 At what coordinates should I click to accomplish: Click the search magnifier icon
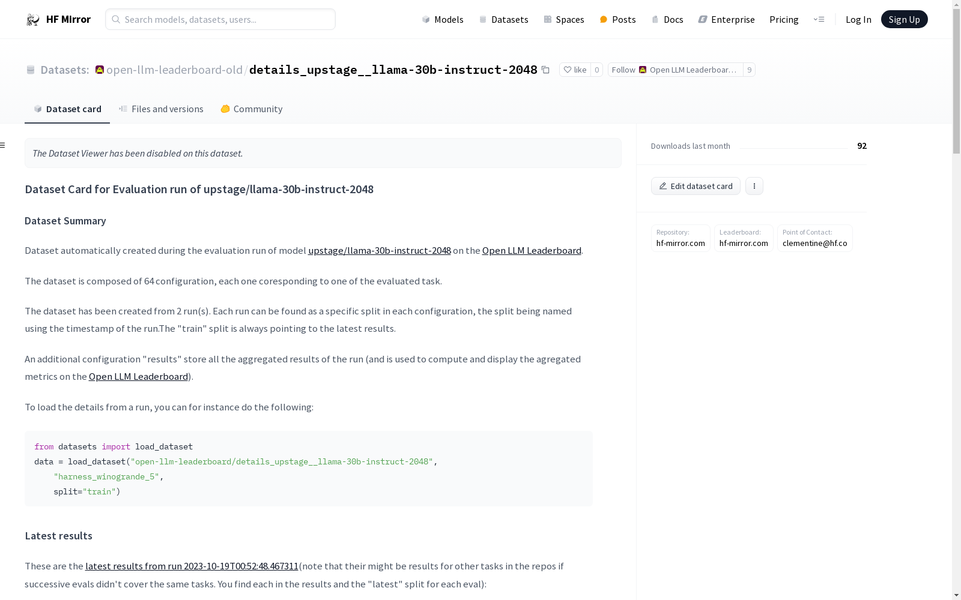(x=116, y=19)
